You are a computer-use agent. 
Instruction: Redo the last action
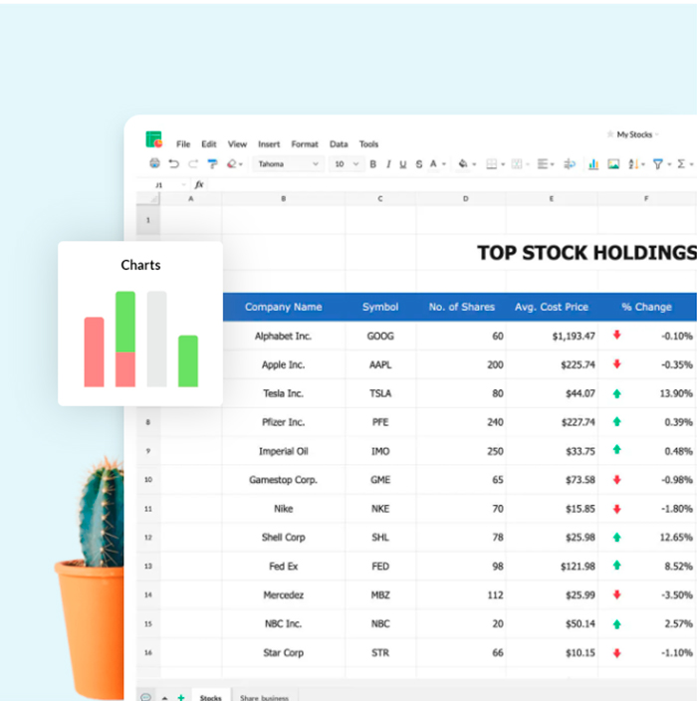(193, 164)
